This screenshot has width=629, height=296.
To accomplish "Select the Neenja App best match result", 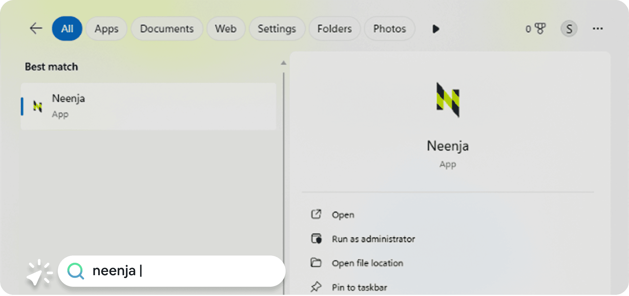I will coord(149,106).
